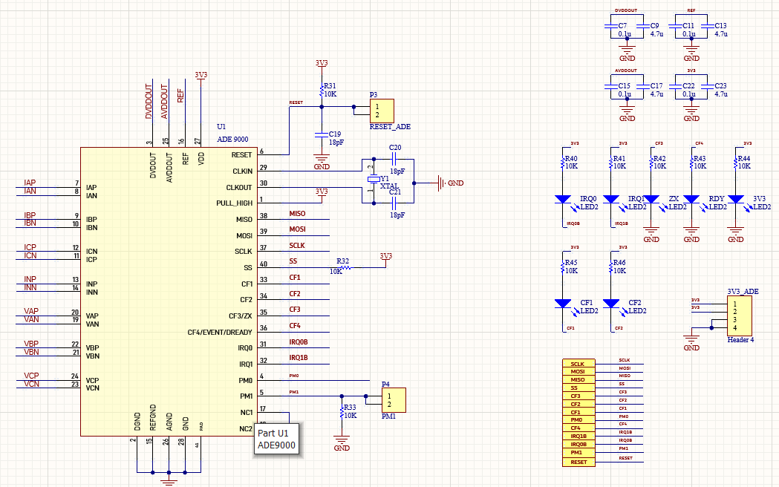
Task: Click the ADE 9000 part label
Action: [232, 140]
